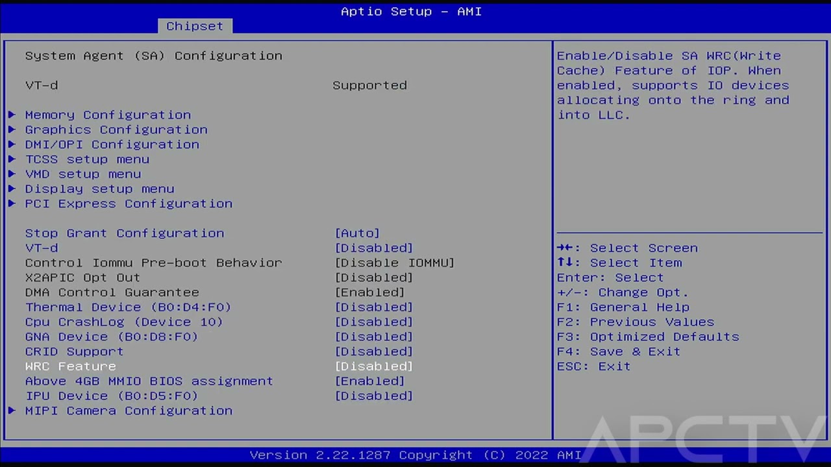Toggle WRC Feature [Disabled] value
Screen dimensions: 831x467
point(374,366)
